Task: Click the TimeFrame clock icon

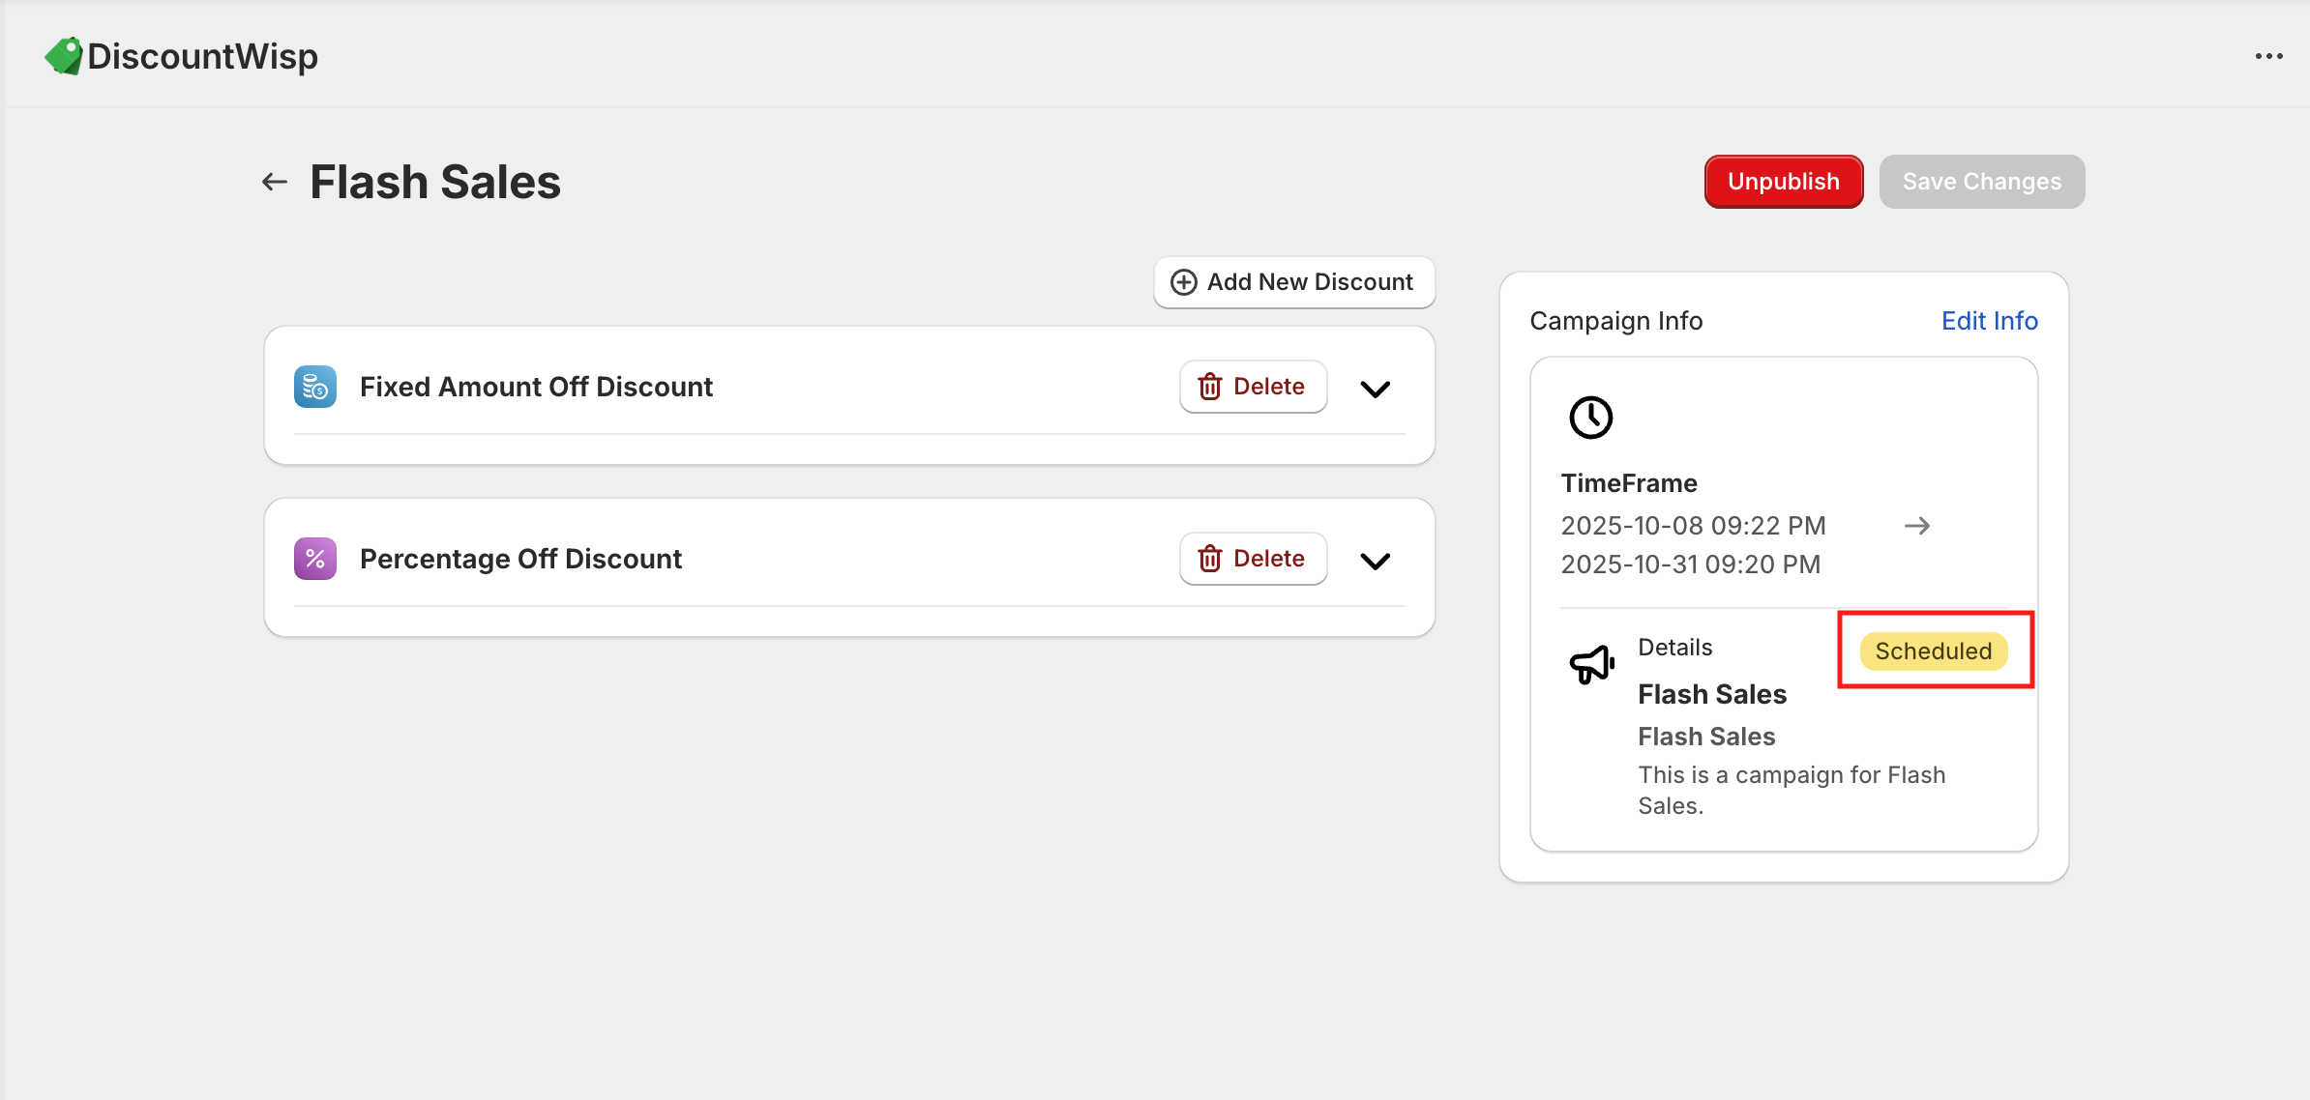Action: click(x=1590, y=418)
